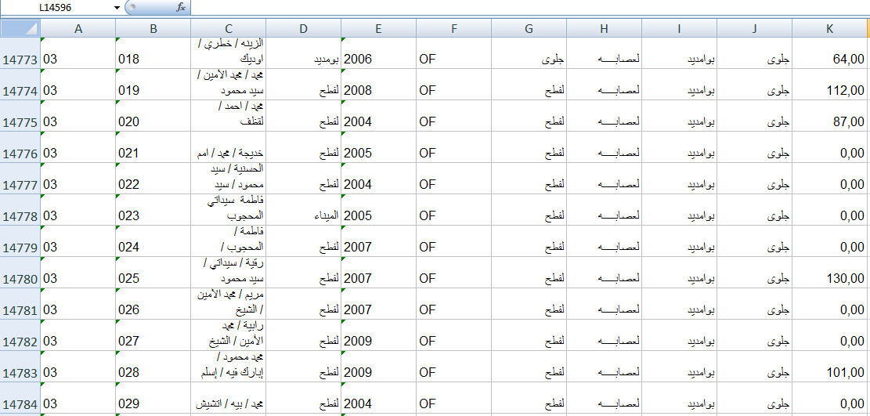This screenshot has height=416, width=870.
Task: Select row header 14784
Action: 20,397
